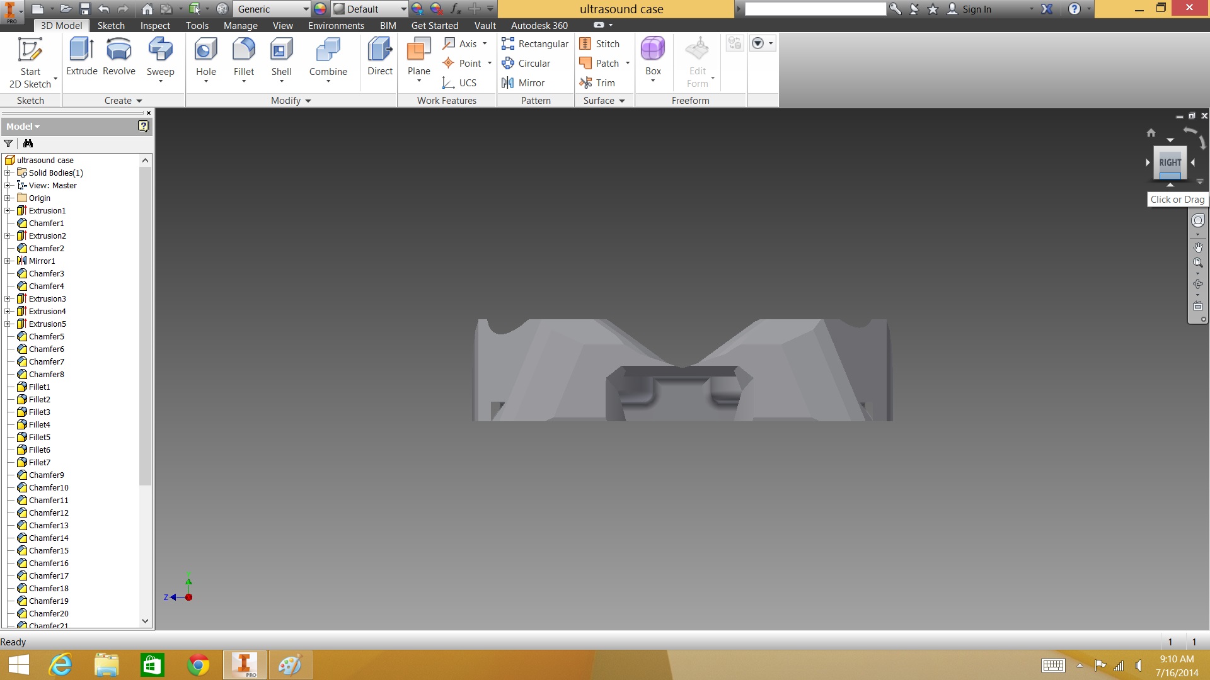Image resolution: width=1210 pixels, height=680 pixels.
Task: Click the Windows Start button
Action: coord(18,665)
